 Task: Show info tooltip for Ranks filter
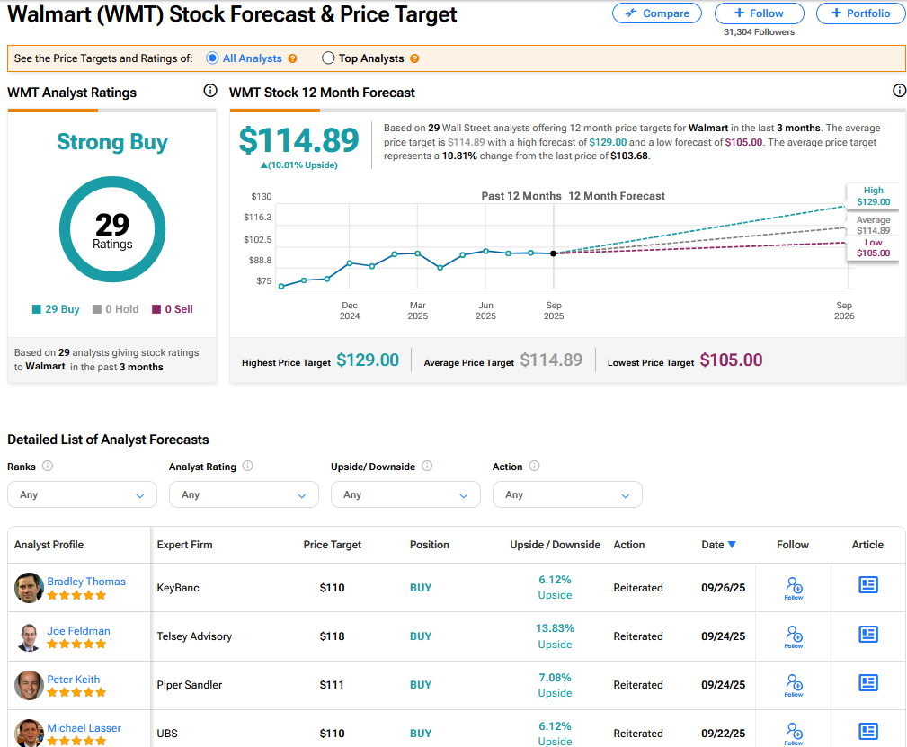(x=48, y=466)
